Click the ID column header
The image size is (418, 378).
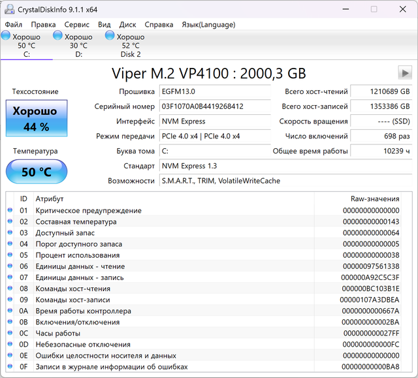click(24, 198)
